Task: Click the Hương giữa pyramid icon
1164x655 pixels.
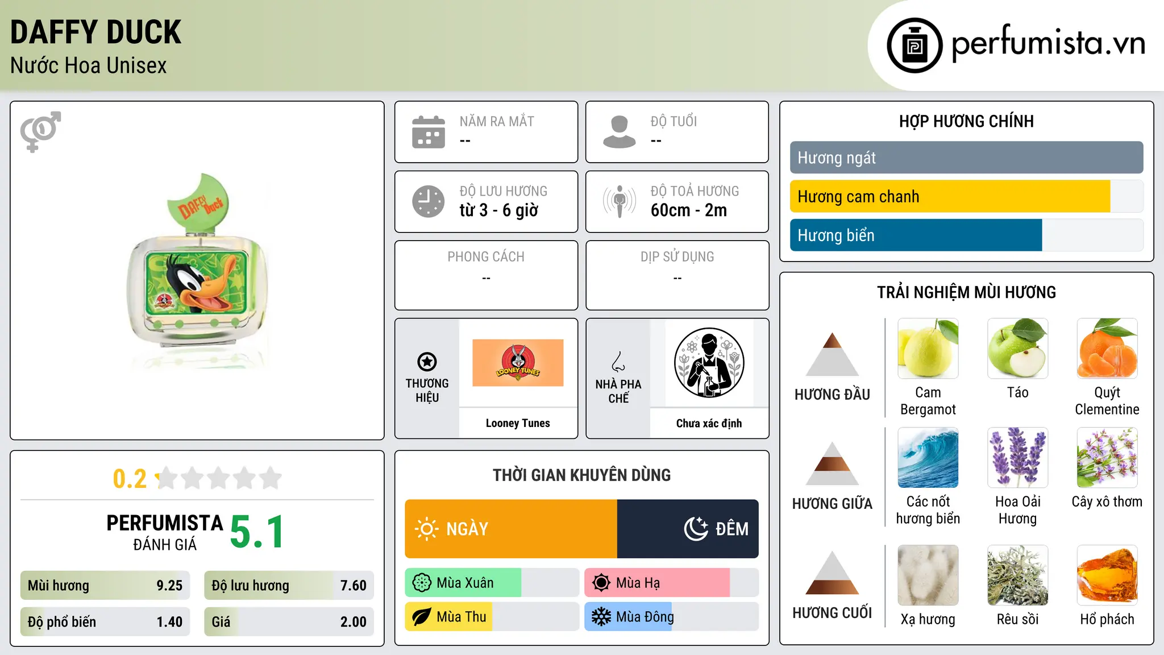Action: click(832, 463)
